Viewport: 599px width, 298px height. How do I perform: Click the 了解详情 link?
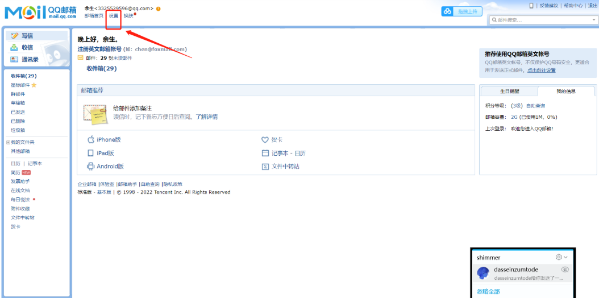[207, 117]
